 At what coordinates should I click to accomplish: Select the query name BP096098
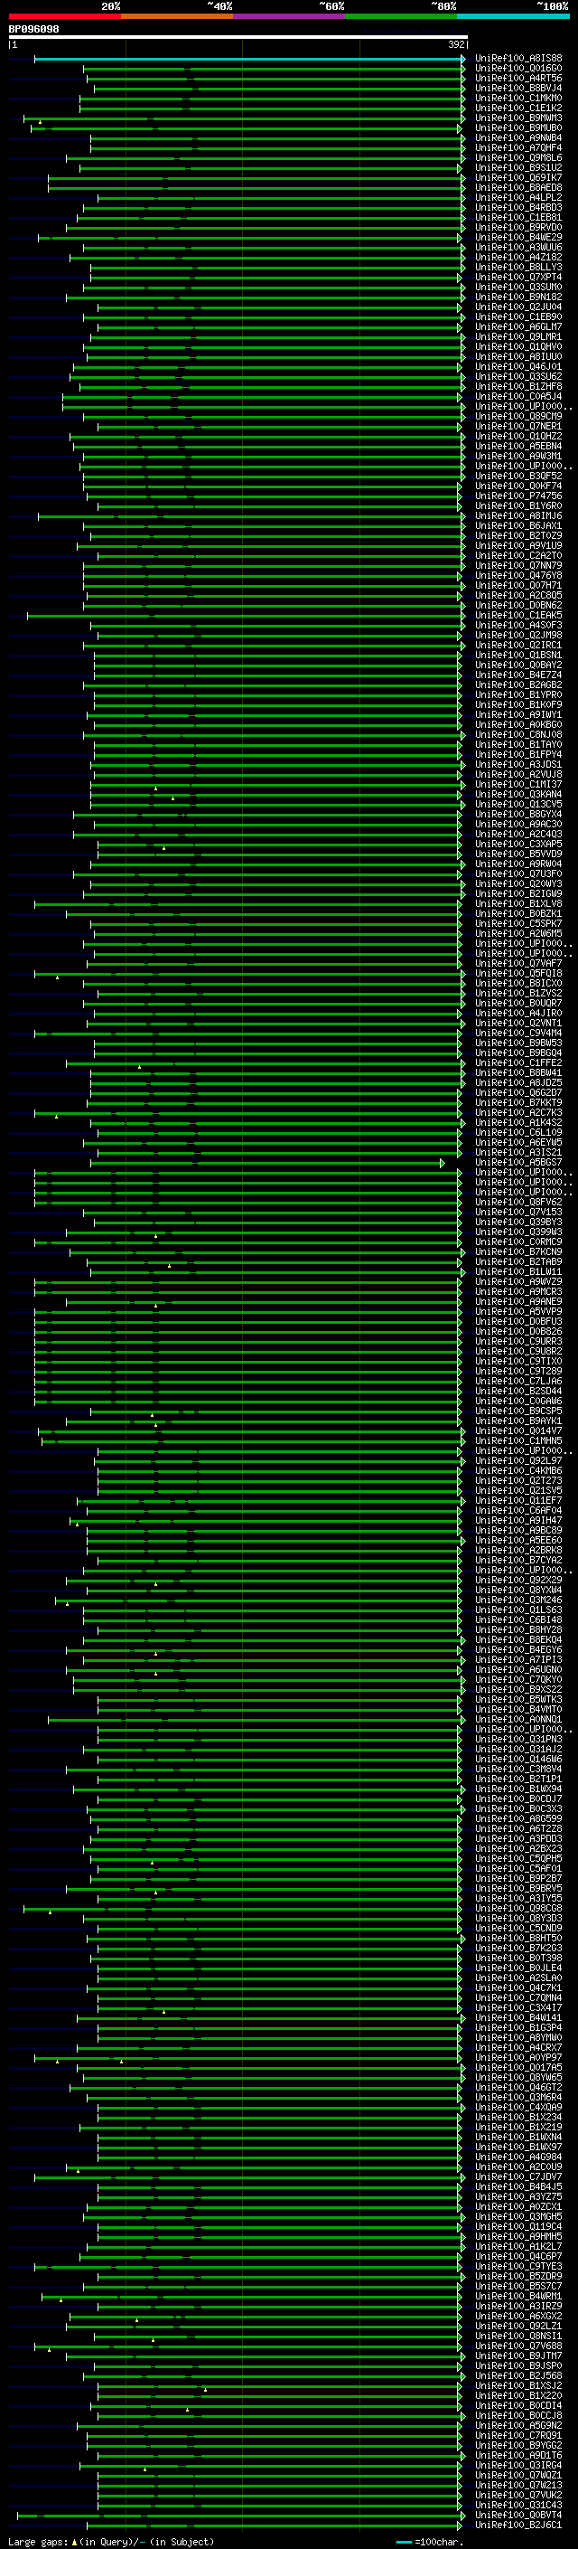click(33, 29)
